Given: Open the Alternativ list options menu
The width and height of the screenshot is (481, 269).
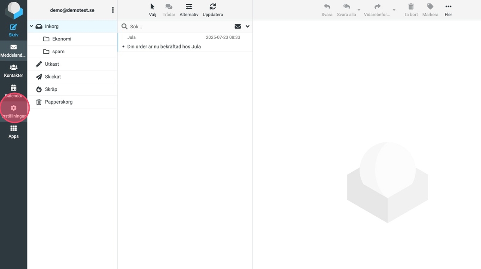Looking at the screenshot, I should (189, 7).
